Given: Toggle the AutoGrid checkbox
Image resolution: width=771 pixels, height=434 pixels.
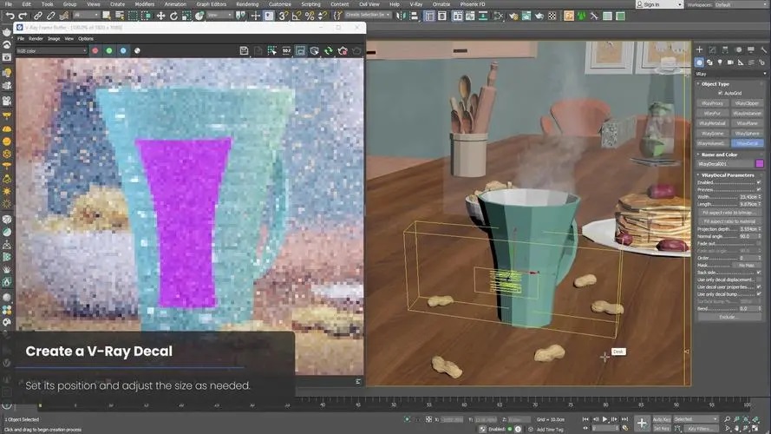Looking at the screenshot, I should (x=720, y=93).
